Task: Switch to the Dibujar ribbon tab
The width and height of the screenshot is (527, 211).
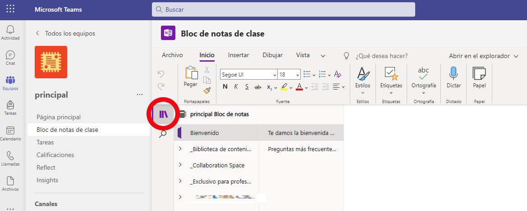Action: click(x=273, y=55)
